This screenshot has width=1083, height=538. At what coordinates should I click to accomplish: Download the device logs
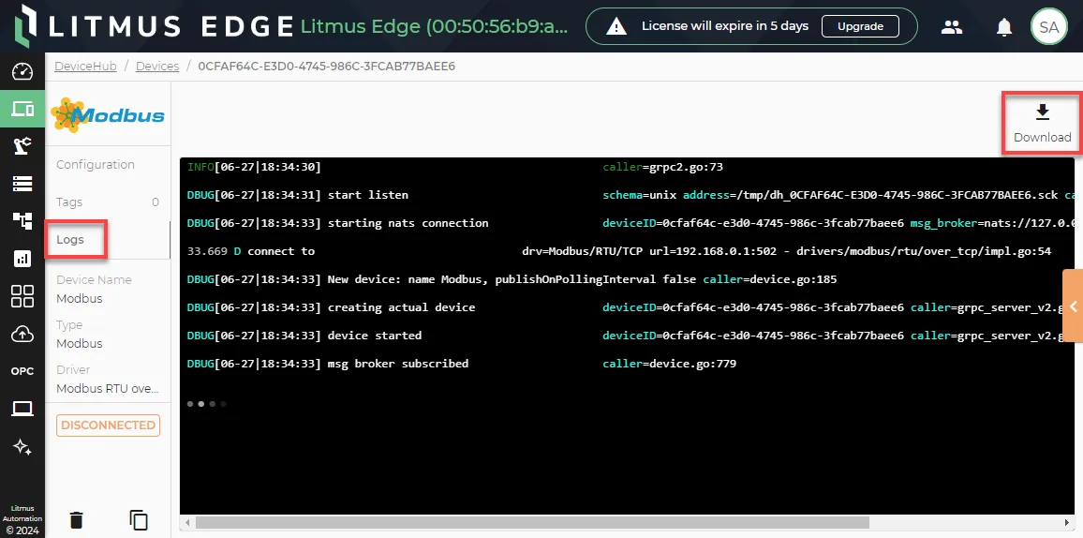[x=1042, y=124]
